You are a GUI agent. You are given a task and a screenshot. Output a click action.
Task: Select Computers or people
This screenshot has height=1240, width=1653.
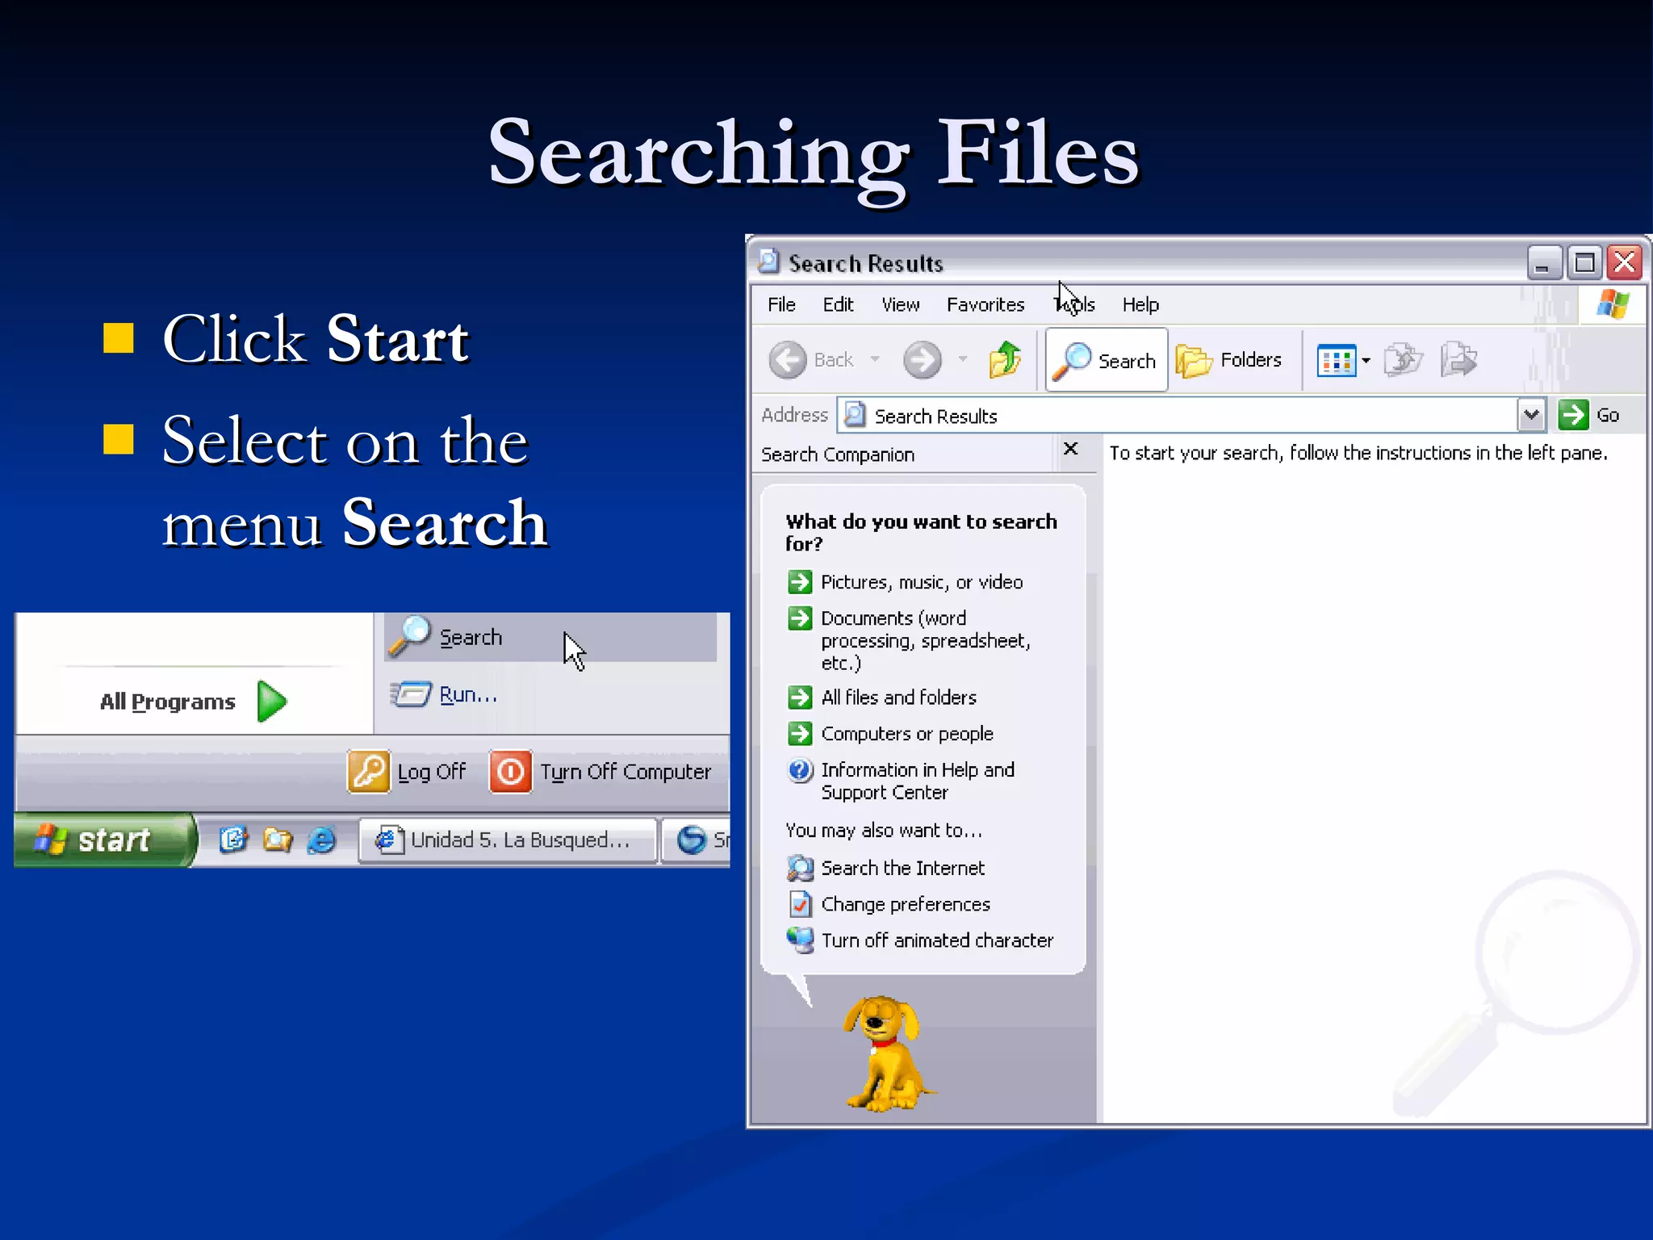pyautogui.click(x=890, y=734)
